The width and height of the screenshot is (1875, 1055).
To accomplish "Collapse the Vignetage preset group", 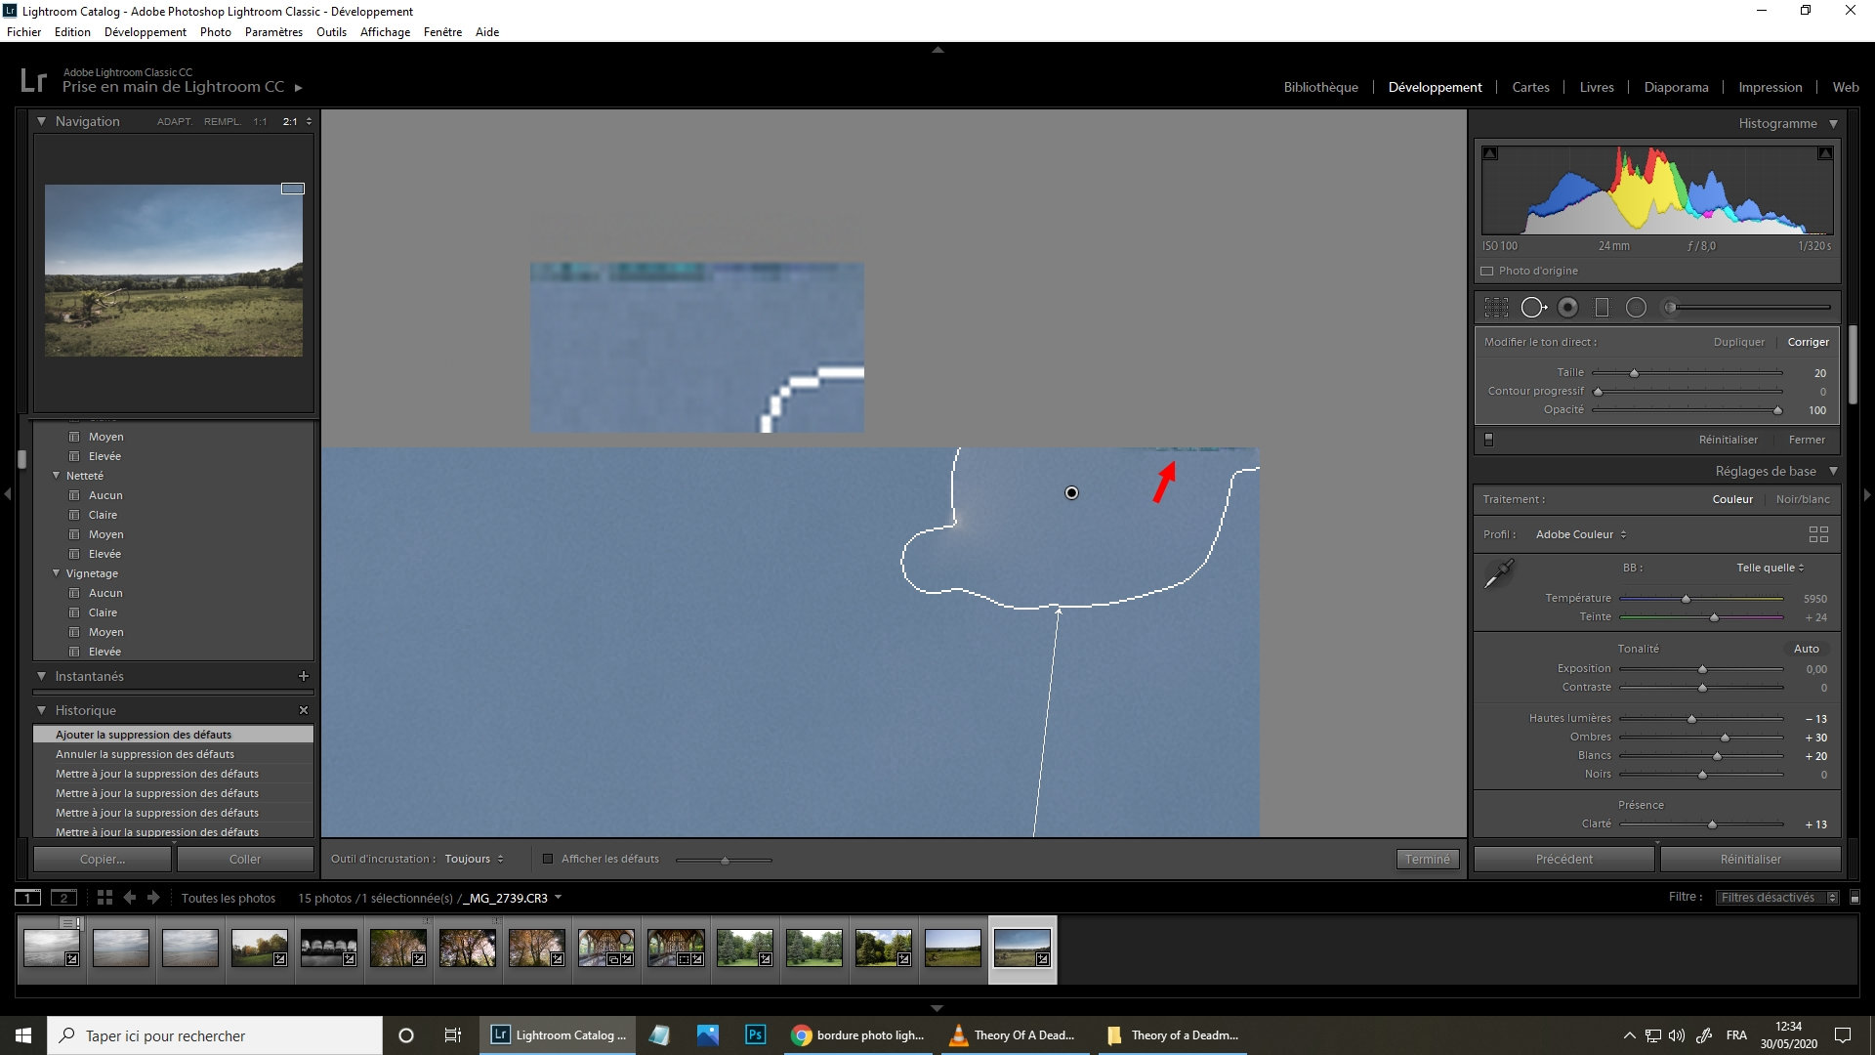I will (x=57, y=573).
